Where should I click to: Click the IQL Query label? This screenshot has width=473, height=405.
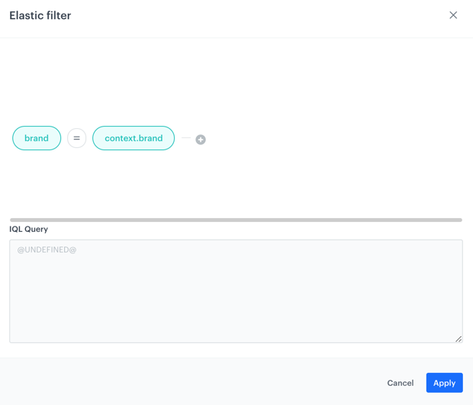28,229
